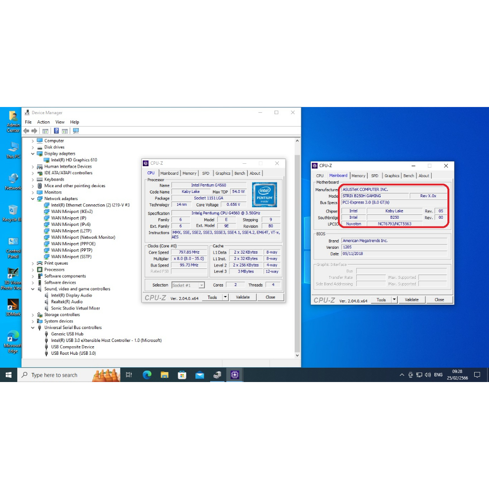489x489 pixels.
Task: Collapse the Network adapters node
Action: 33,199
